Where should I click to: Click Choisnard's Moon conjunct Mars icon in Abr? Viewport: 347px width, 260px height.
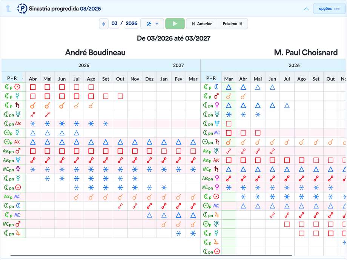[243, 96]
